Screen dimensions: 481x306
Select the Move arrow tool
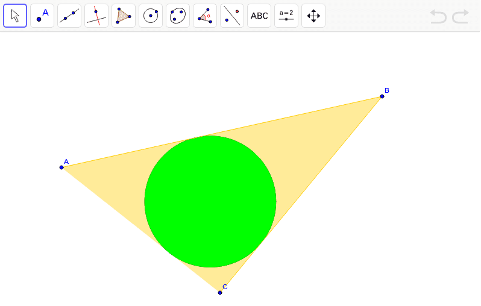[x=15, y=16]
